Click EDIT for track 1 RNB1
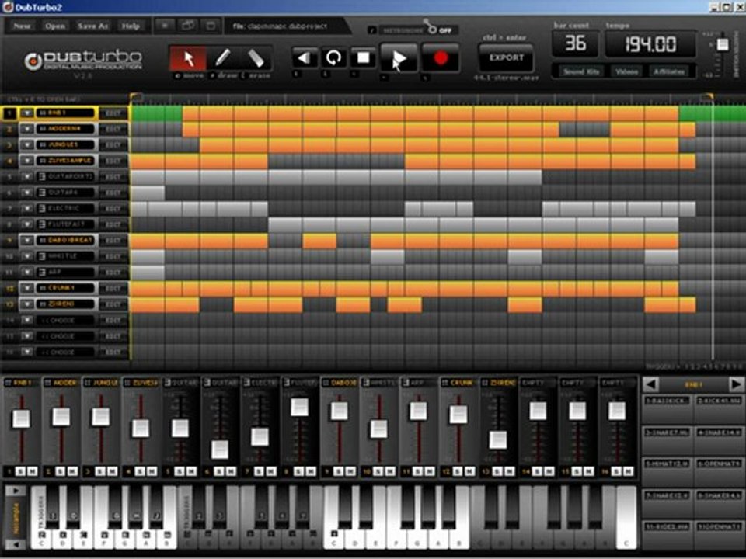The image size is (746, 559). [113, 113]
